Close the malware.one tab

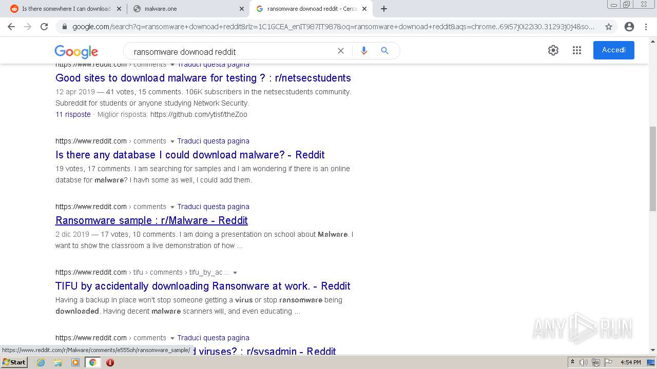242,9
